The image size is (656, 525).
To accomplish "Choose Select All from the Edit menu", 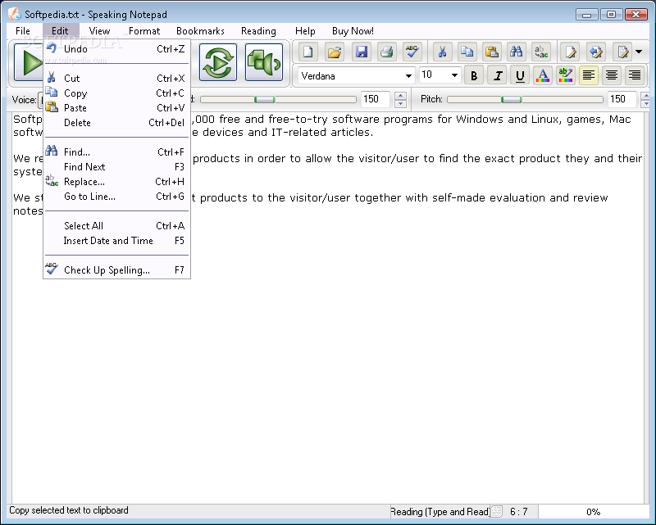I will (116, 226).
